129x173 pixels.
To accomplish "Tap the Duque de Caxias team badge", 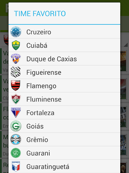I will pos(16,59).
